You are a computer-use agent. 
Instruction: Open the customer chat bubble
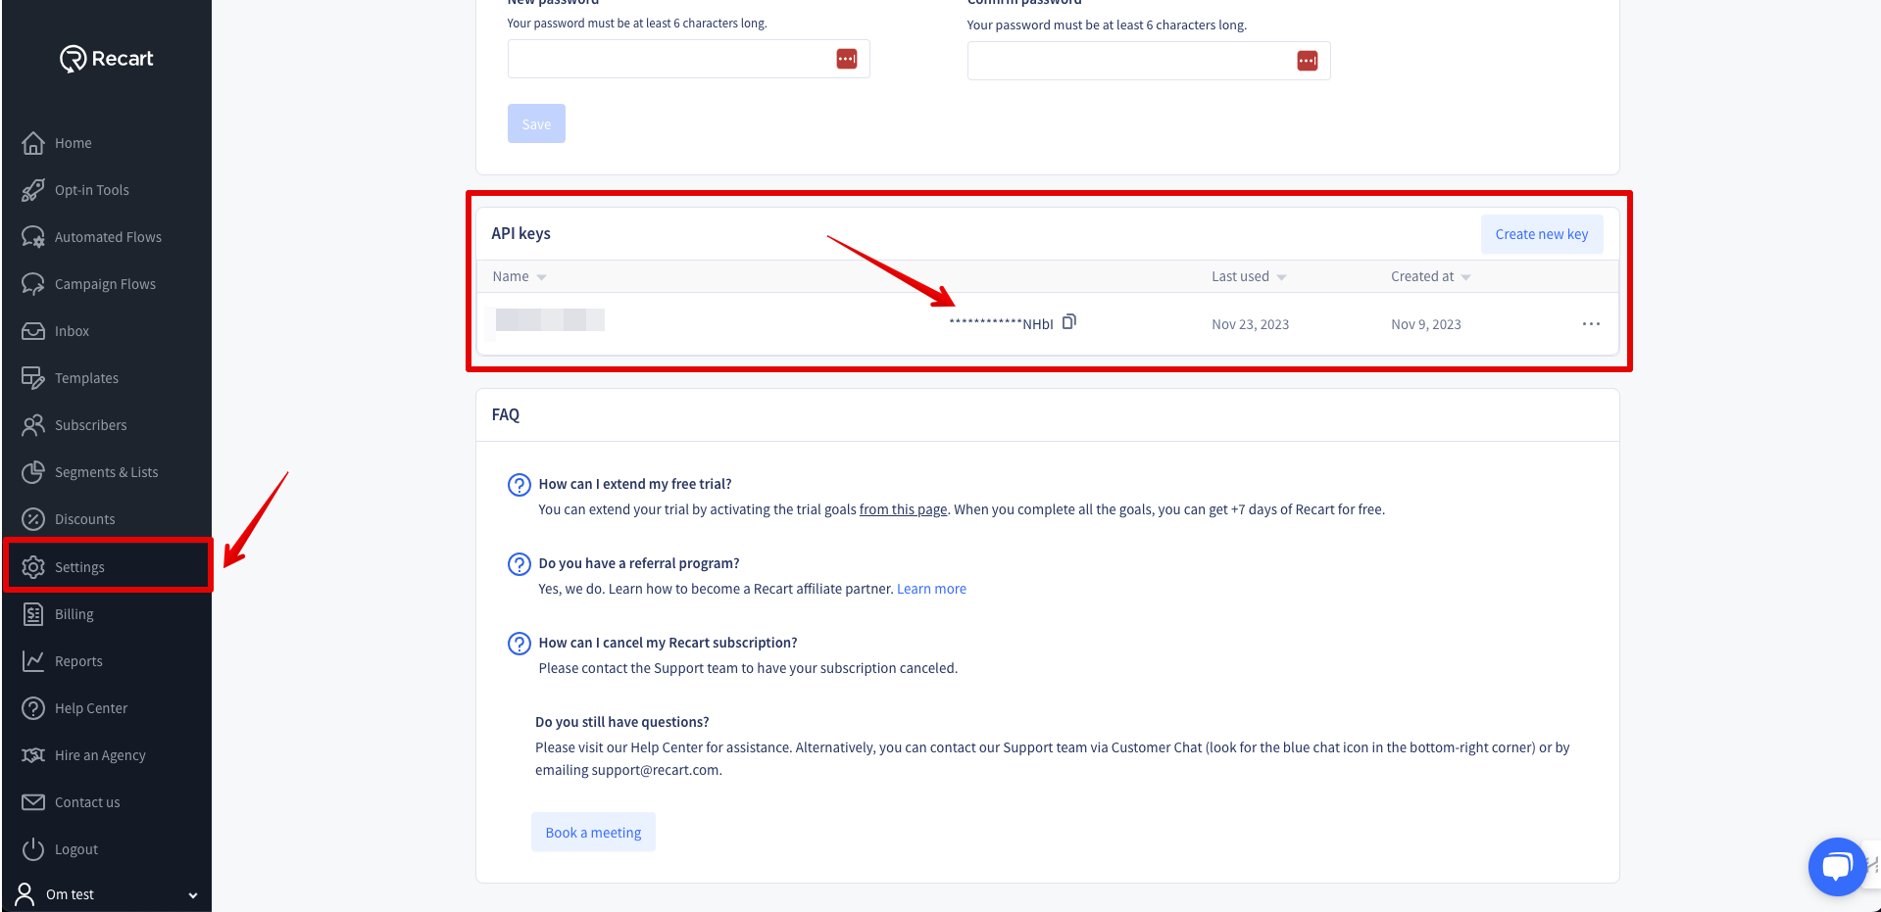tap(1837, 867)
